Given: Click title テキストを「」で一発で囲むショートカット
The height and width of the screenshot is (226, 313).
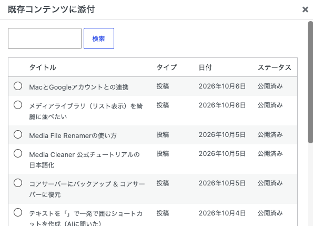Looking at the screenshot, I should tap(86, 218).
